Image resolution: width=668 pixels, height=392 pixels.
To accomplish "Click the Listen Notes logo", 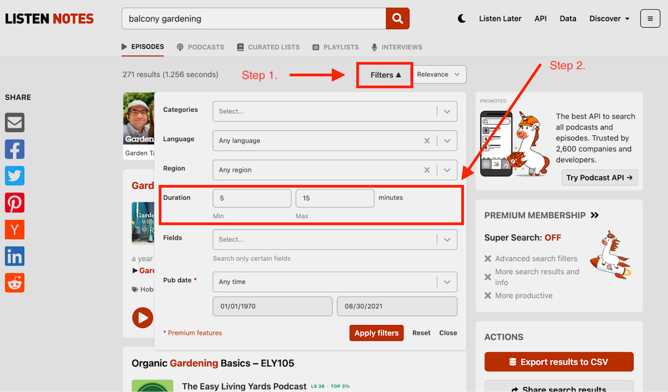I will tap(49, 19).
